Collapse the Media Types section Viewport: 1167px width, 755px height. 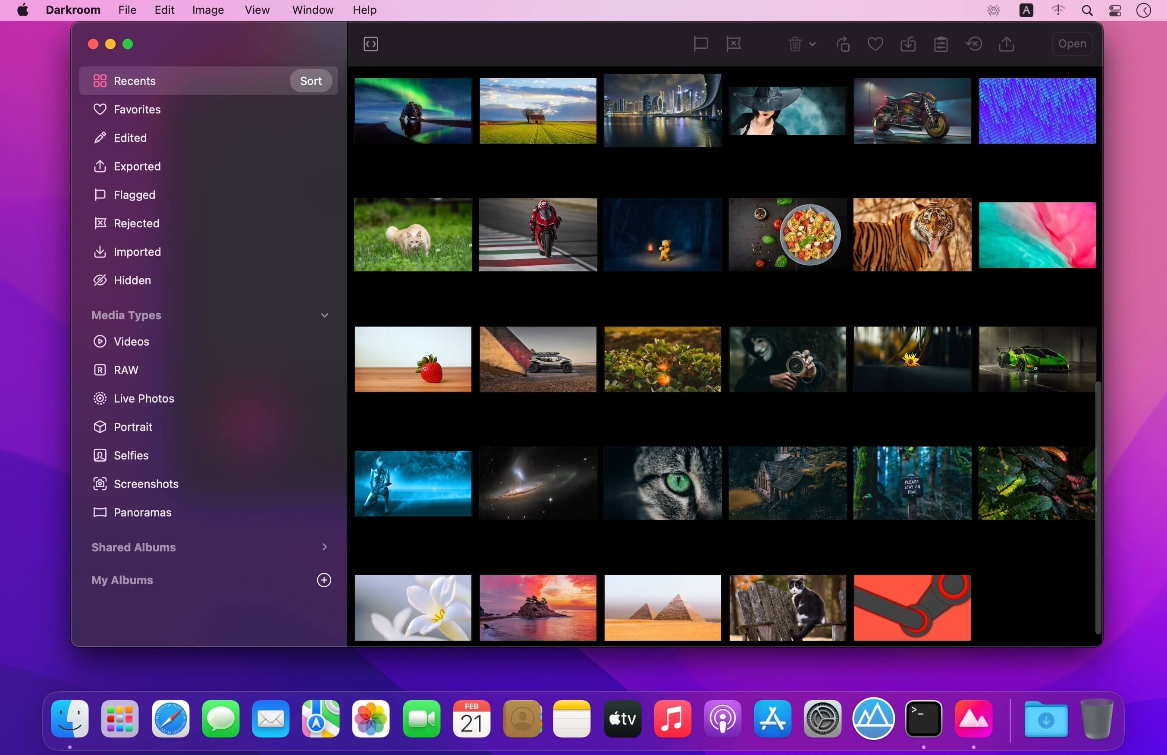point(325,315)
